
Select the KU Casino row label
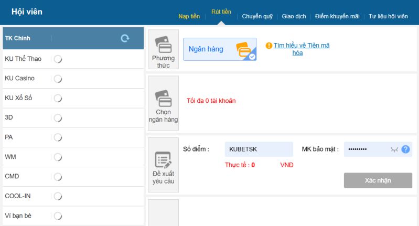point(20,78)
